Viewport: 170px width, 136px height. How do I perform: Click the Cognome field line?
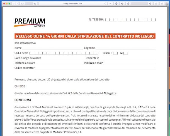(125, 48)
